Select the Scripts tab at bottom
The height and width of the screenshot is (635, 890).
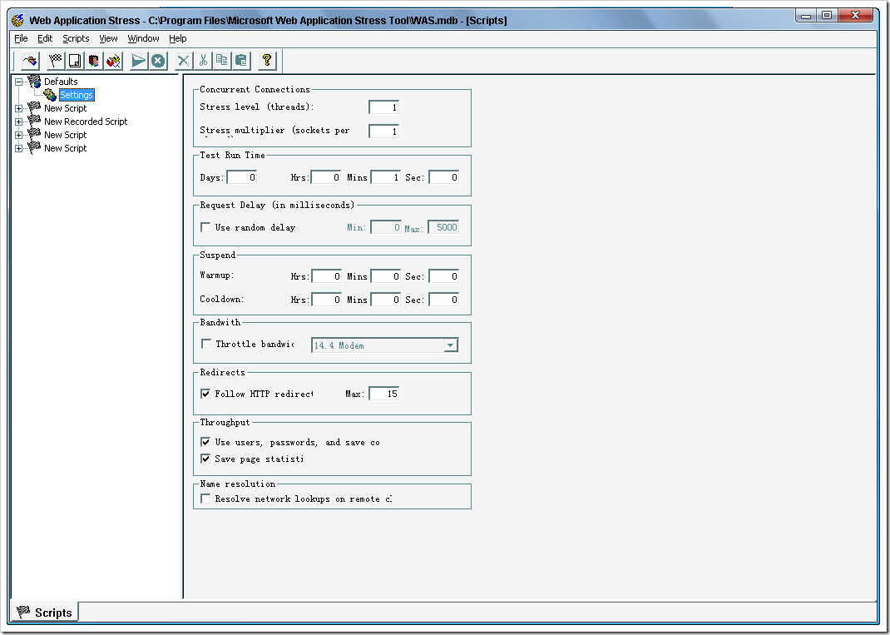[x=44, y=613]
